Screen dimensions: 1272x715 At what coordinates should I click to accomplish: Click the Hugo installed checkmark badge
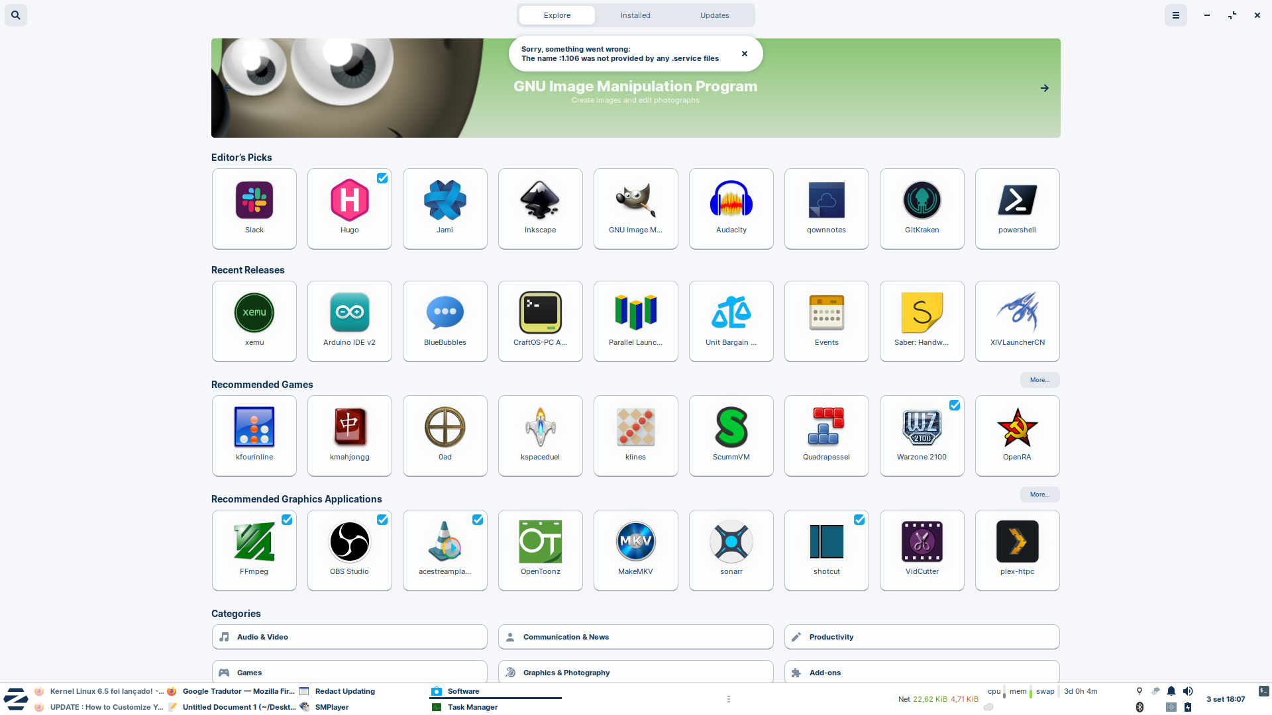382,178
